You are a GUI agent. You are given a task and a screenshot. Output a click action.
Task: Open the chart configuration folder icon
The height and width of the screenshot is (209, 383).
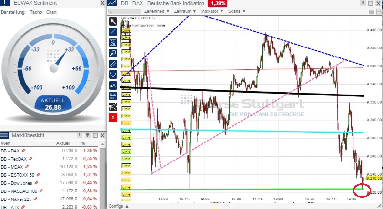[372, 11]
